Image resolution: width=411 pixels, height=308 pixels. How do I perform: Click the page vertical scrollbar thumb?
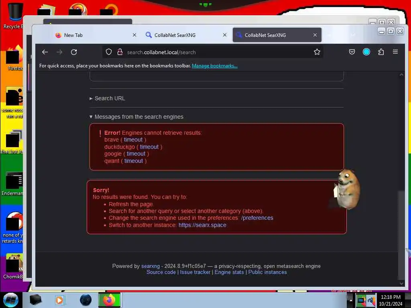click(x=401, y=235)
